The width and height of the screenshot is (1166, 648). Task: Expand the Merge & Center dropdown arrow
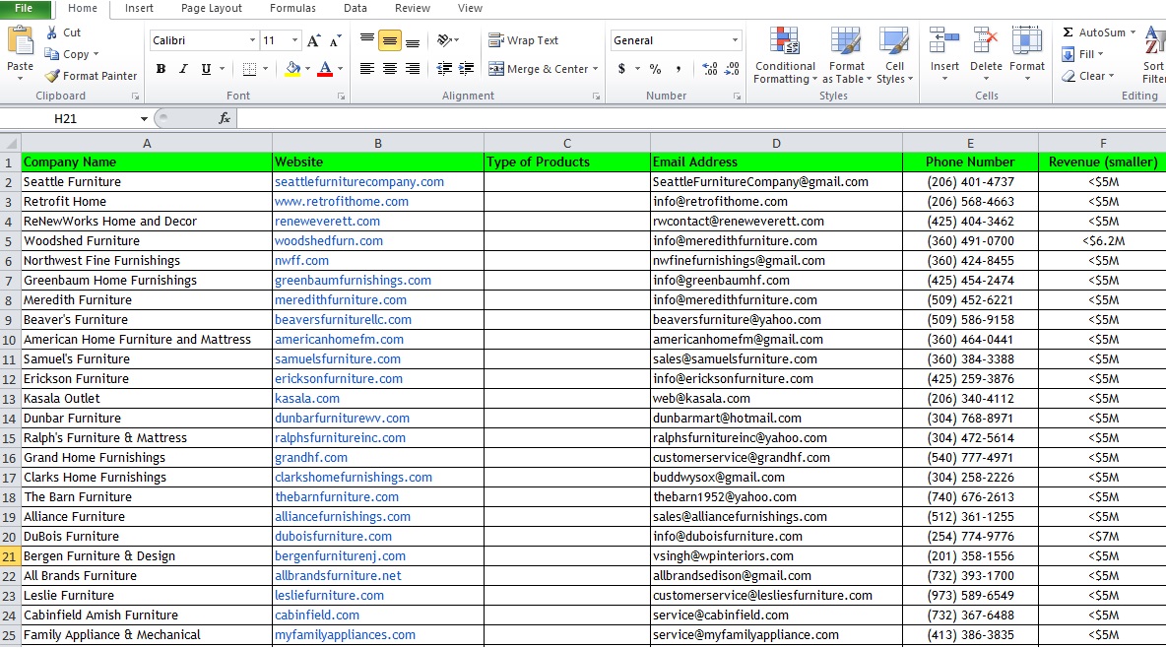tap(596, 69)
